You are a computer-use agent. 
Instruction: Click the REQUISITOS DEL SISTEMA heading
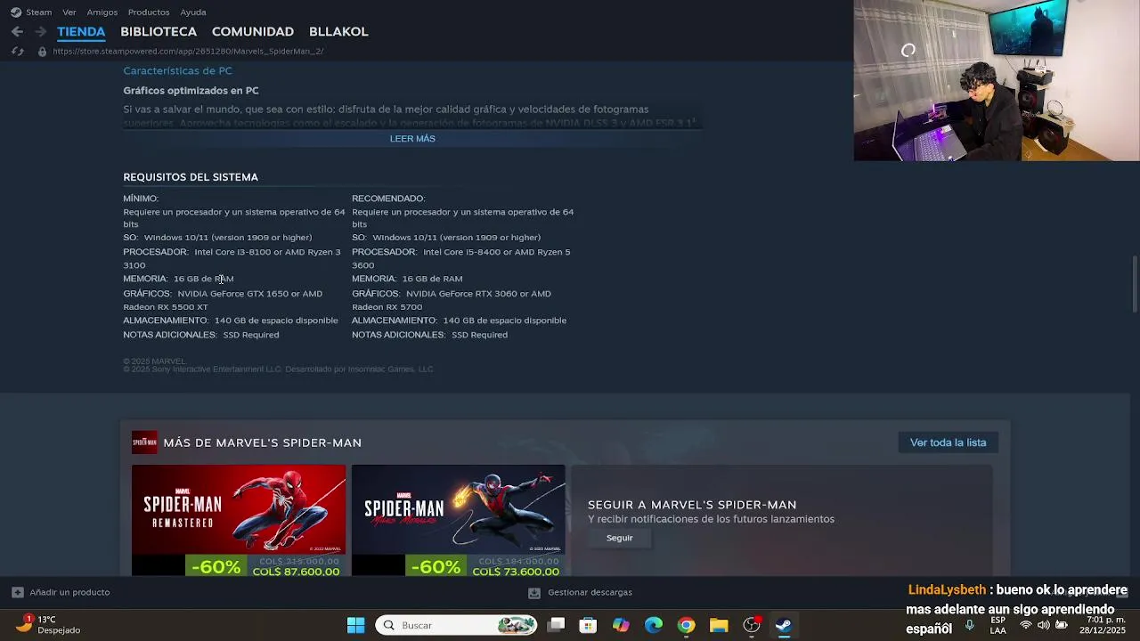[191, 177]
